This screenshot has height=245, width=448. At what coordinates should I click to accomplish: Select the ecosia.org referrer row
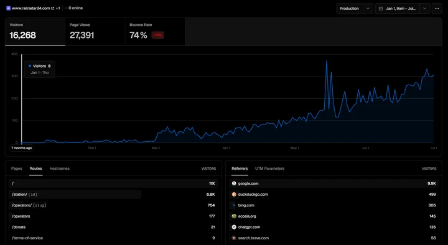(334, 216)
